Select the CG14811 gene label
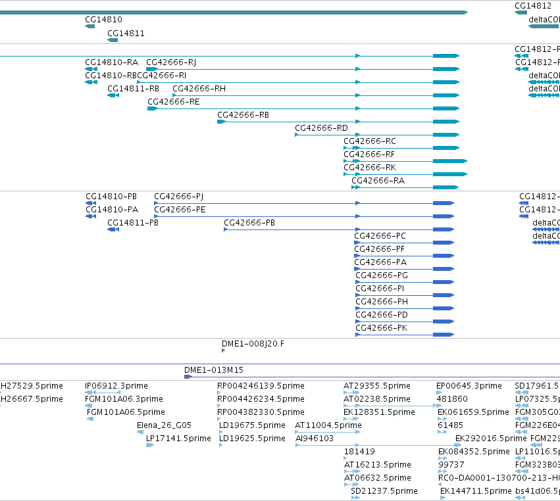Viewport: 560px width, 501px height. (x=126, y=34)
